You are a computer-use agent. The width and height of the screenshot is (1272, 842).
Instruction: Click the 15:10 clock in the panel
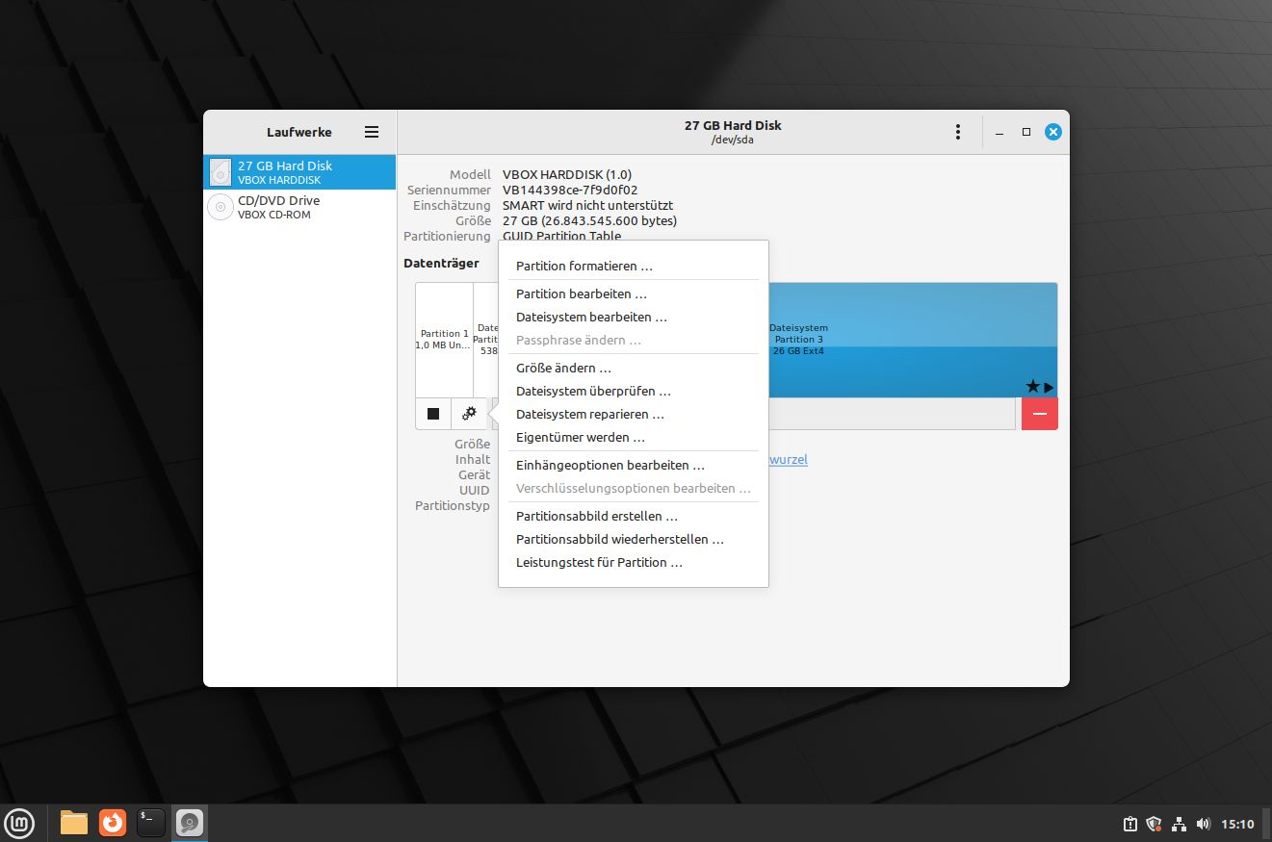(x=1237, y=824)
